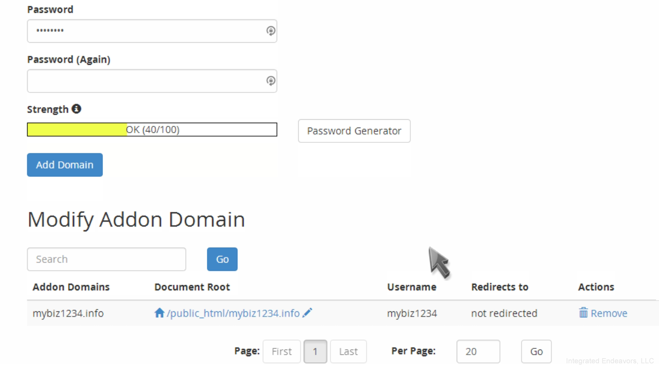
Task: Click the home icon beside document root
Action: point(159,313)
